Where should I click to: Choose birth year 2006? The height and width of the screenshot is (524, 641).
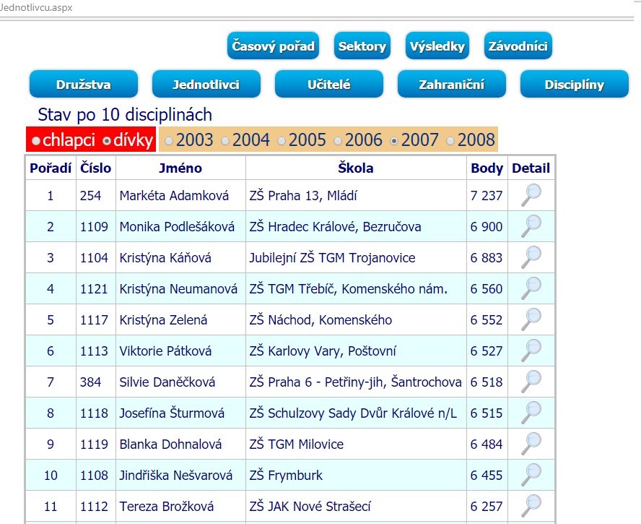coord(338,141)
